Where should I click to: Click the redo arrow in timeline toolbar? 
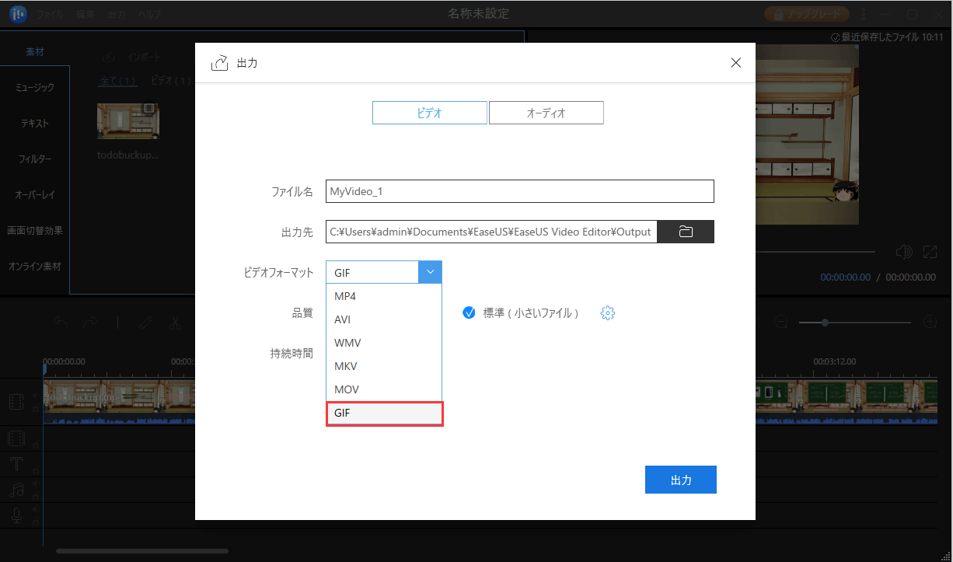pyautogui.click(x=90, y=323)
